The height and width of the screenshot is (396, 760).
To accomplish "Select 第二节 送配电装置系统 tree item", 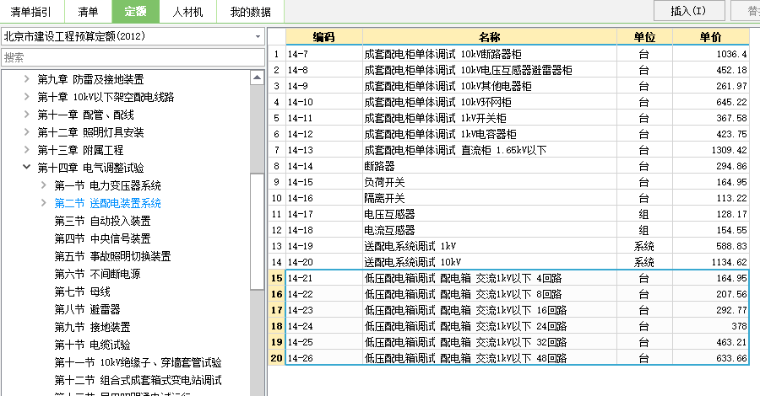I will 107,203.
